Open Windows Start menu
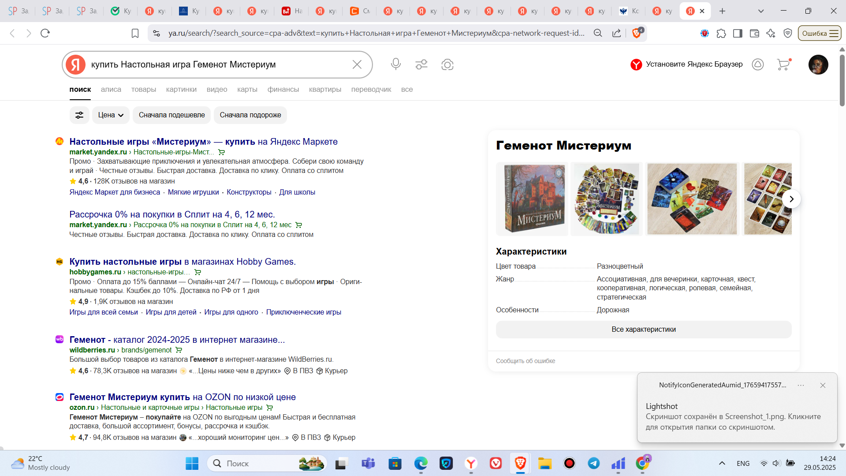846x476 pixels. pos(192,464)
